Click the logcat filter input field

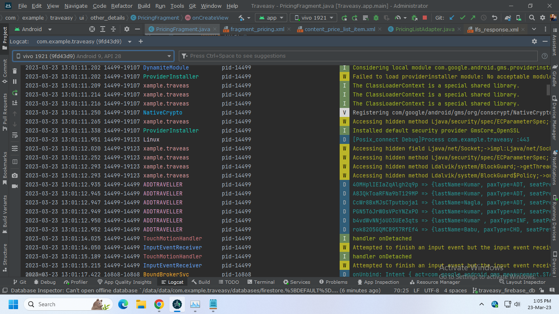click(360, 56)
